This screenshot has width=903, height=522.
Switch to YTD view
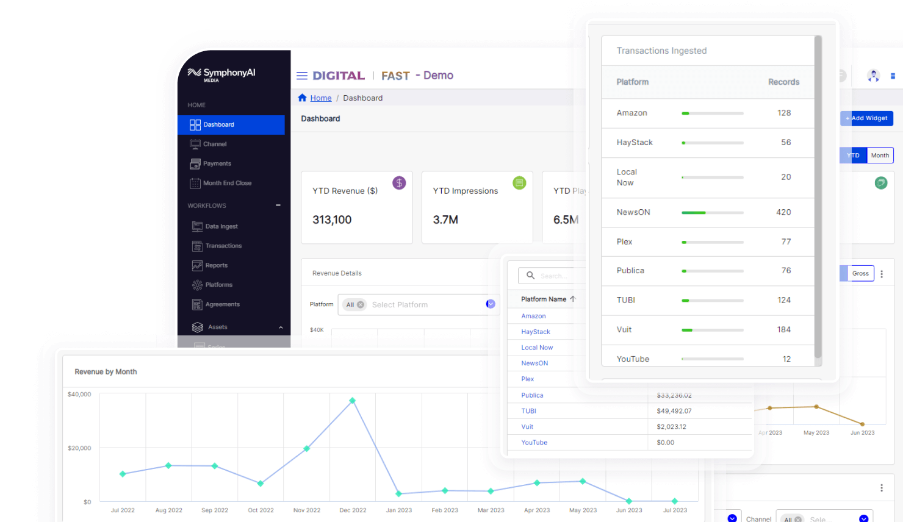click(853, 156)
